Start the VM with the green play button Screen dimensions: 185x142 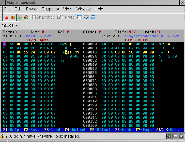click(x=20, y=17)
